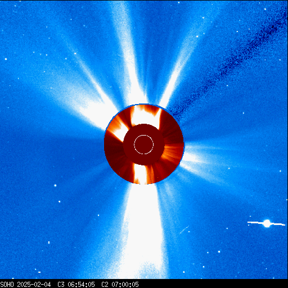Image resolution: width=288 pixels, height=288 pixels.
Task: Click the C3 06:54:05 timestamp
Action: click(76, 285)
